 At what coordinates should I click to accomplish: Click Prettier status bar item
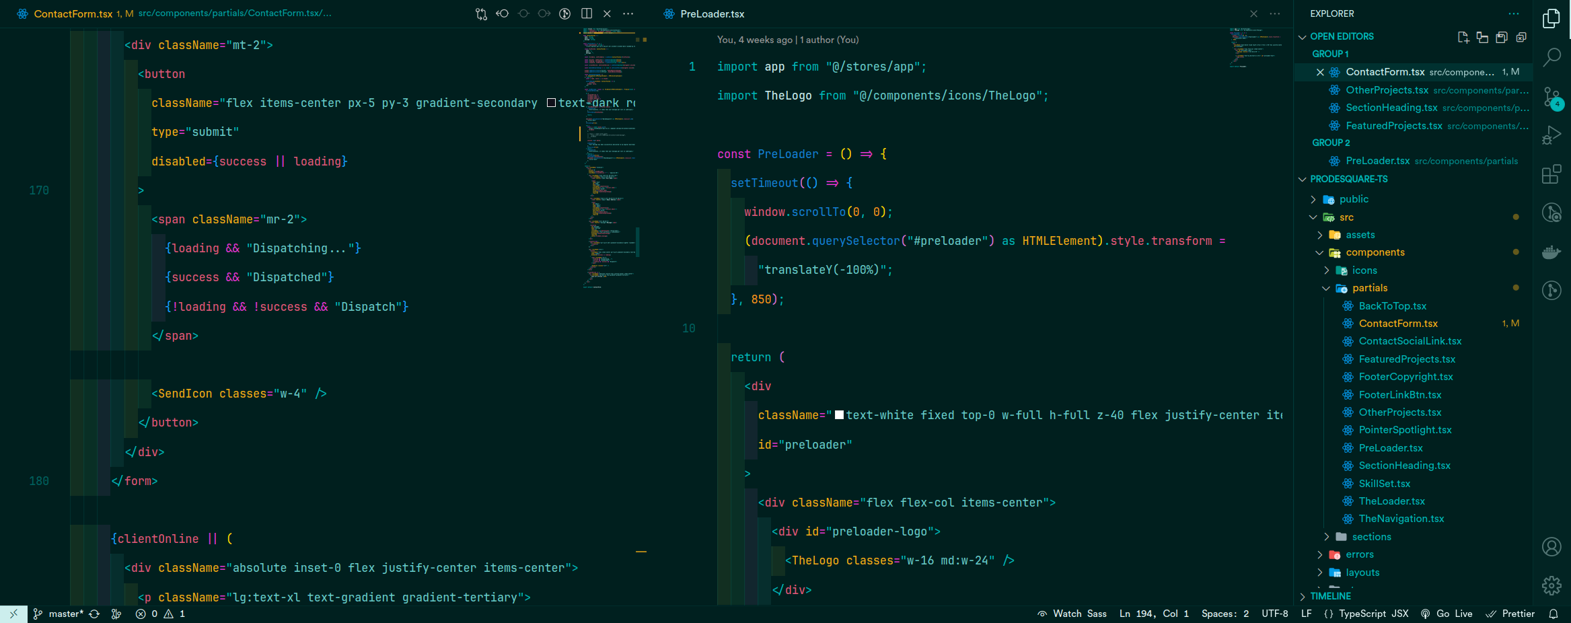point(1510,614)
